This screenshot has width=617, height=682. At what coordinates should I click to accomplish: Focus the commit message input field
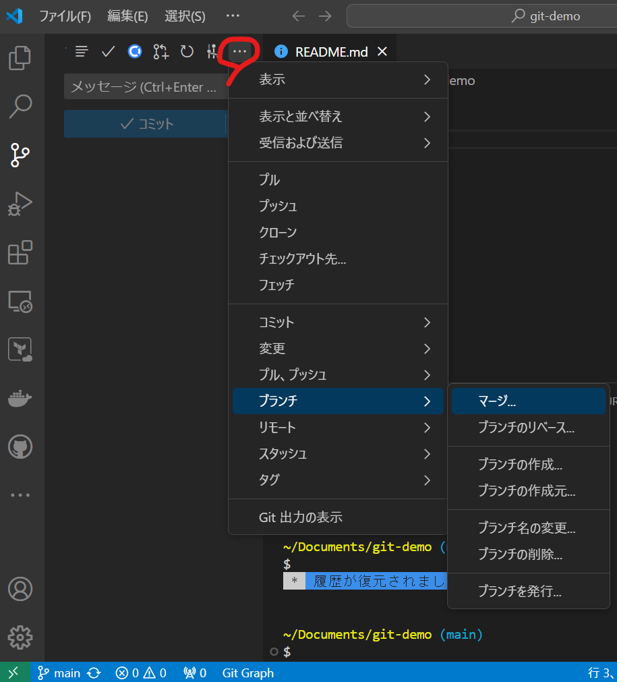click(x=146, y=87)
